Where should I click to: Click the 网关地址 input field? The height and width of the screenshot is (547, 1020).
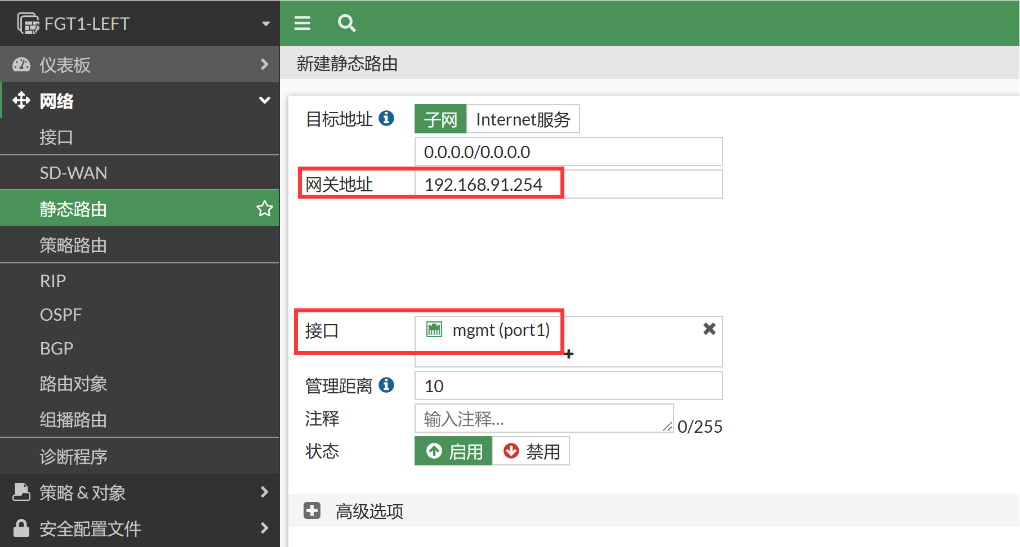[568, 185]
